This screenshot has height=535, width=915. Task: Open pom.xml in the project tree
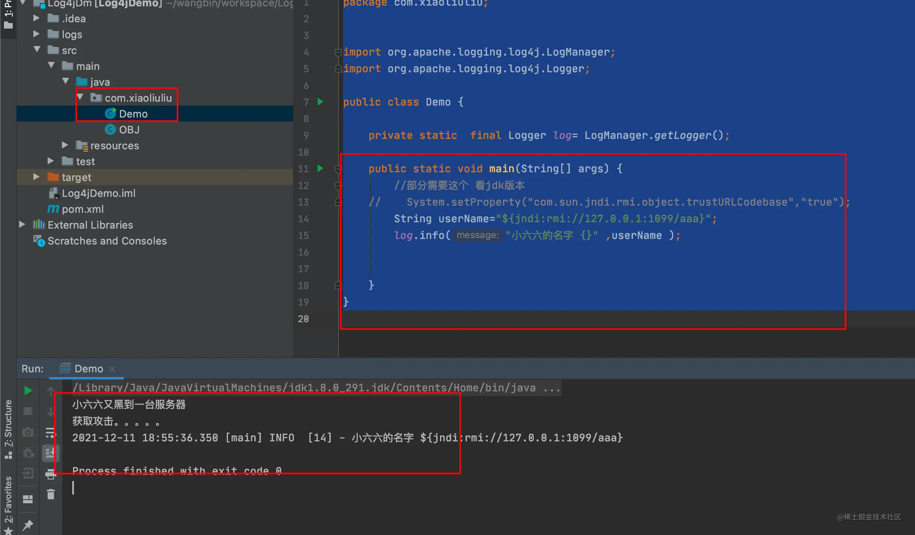coord(83,209)
